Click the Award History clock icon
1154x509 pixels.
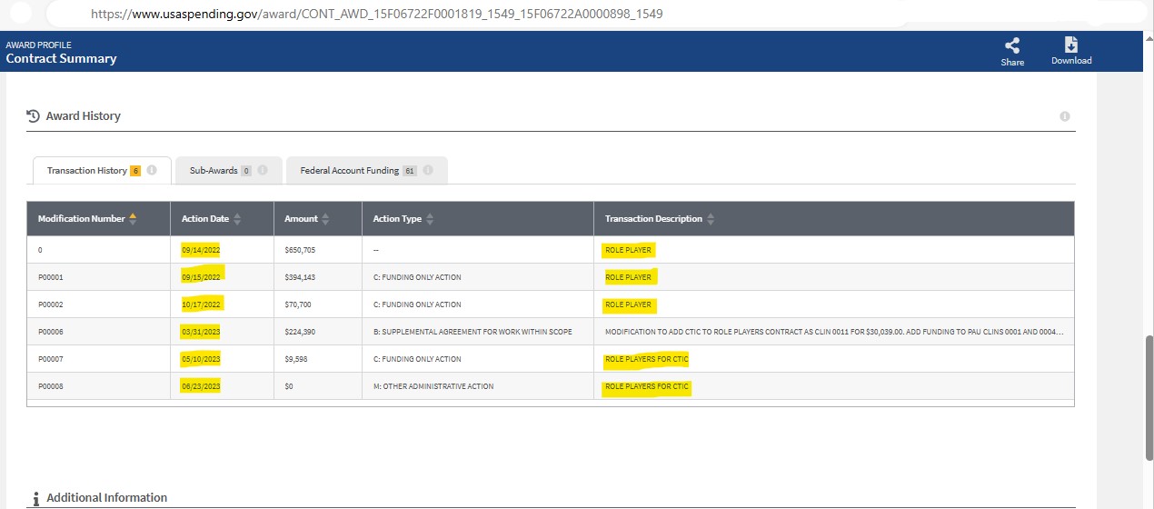pos(34,115)
